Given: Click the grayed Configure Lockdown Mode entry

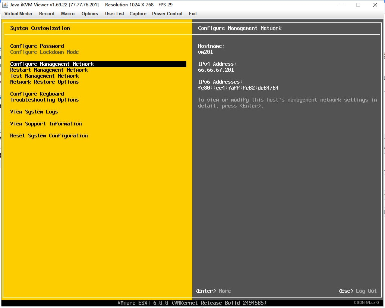Looking at the screenshot, I should [44, 52].
